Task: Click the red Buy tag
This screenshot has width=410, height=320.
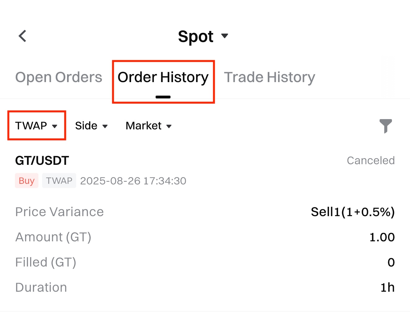Action: (26, 181)
